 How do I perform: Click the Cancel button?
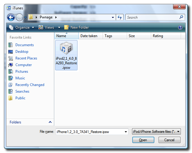(169, 140)
